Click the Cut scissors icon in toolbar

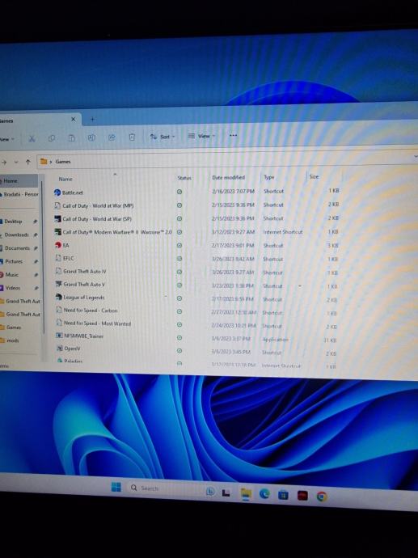32,139
